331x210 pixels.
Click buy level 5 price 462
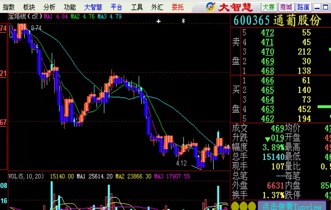(268, 119)
